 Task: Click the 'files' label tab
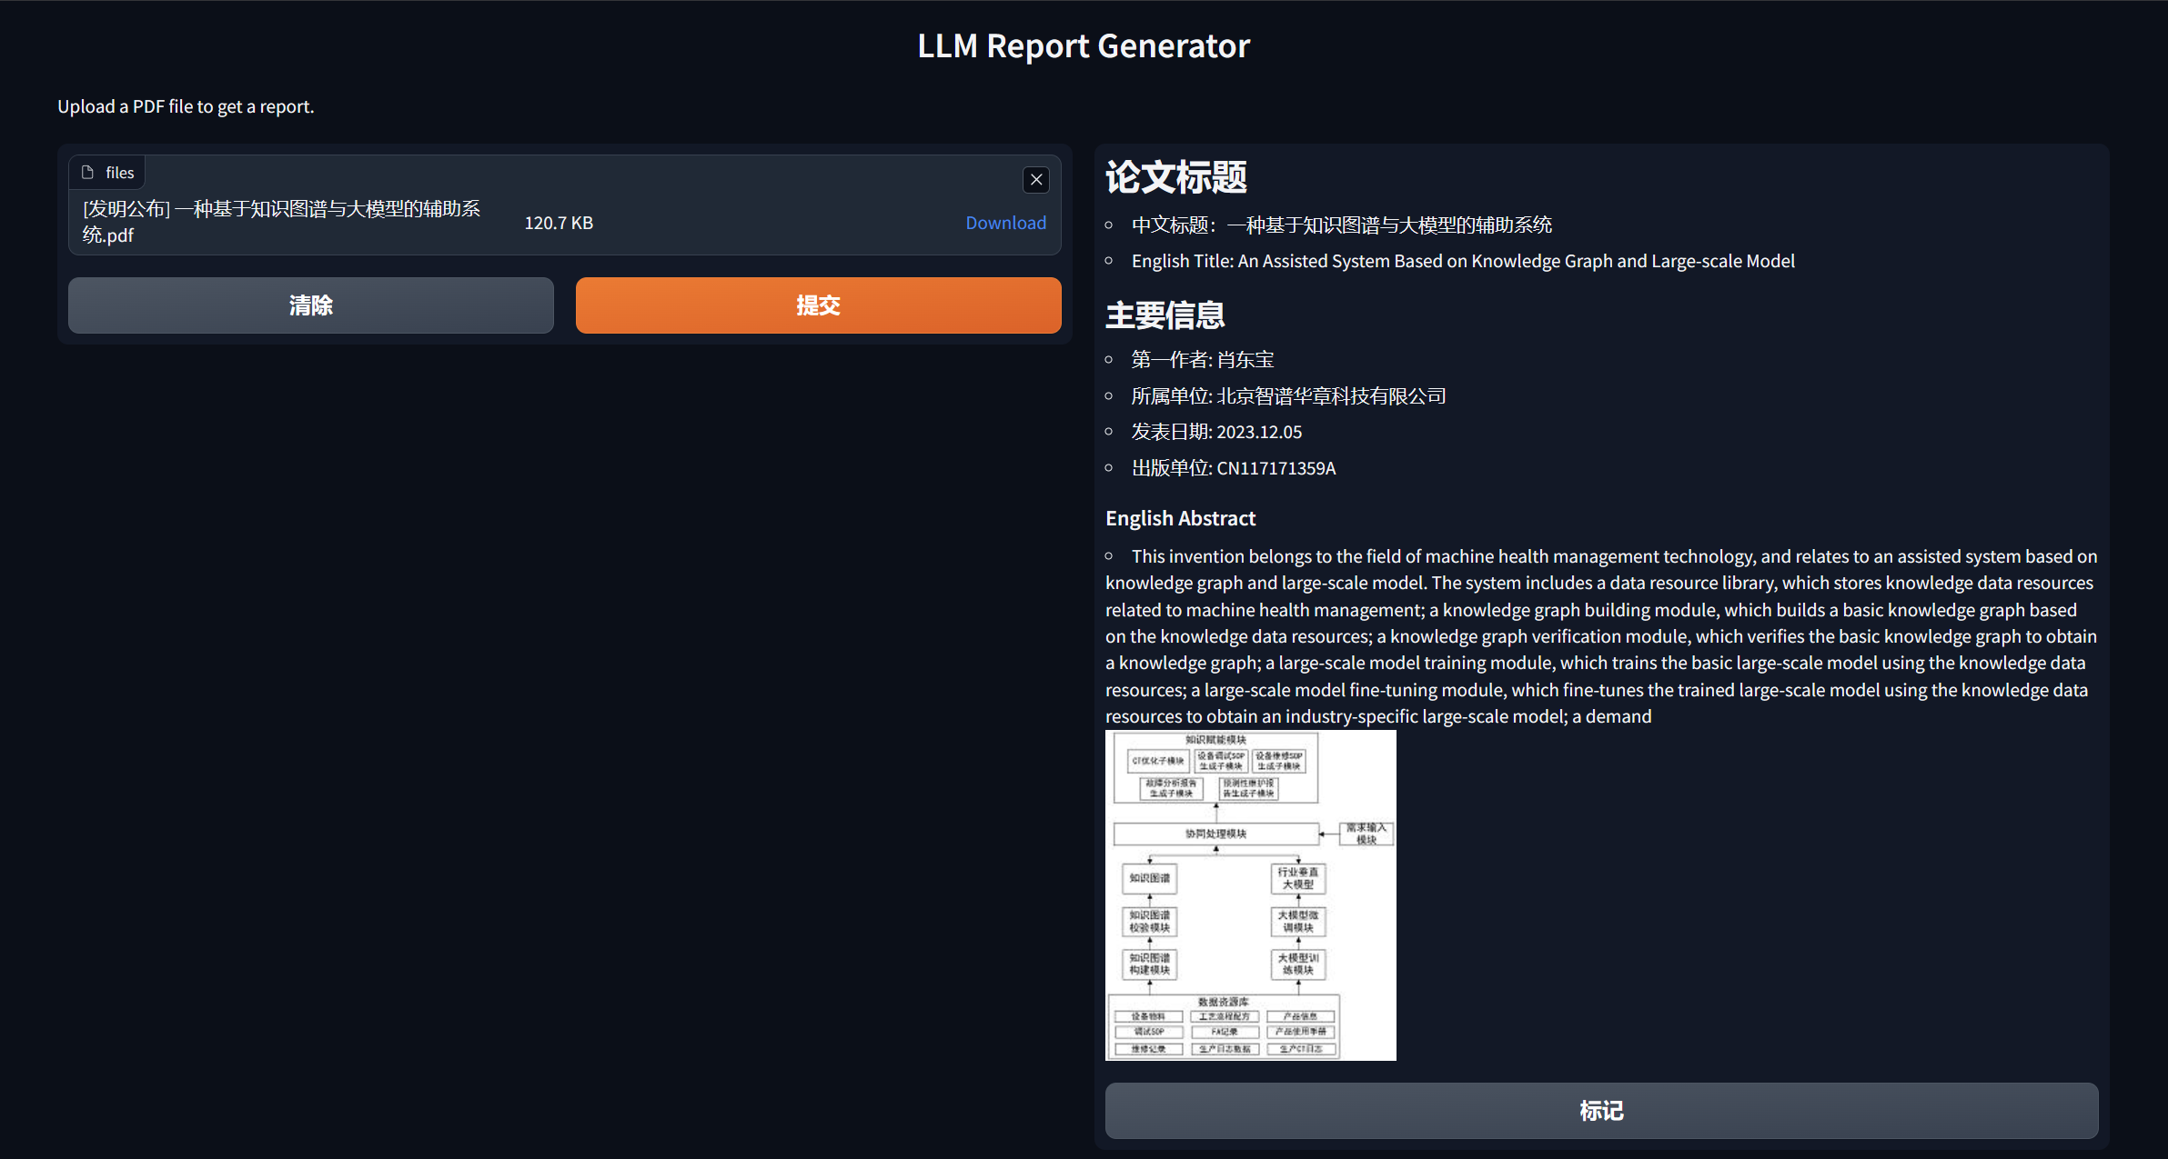107,172
